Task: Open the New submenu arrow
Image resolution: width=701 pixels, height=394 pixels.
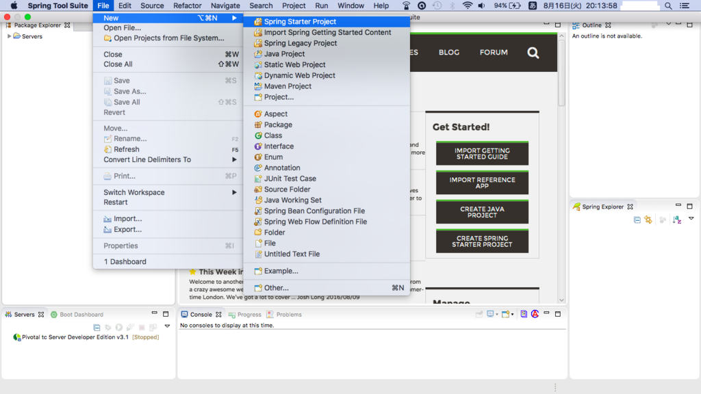Action: click(234, 18)
